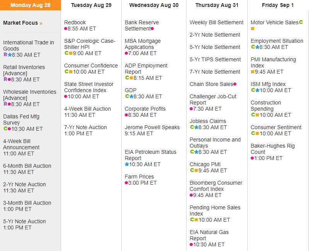Open the Wednesday Aug 30 day header

[154, 5]
